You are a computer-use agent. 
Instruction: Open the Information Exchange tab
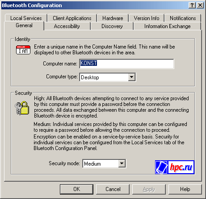[x=167, y=26]
